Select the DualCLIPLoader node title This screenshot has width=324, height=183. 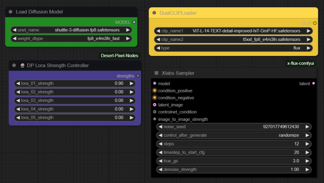click(178, 13)
